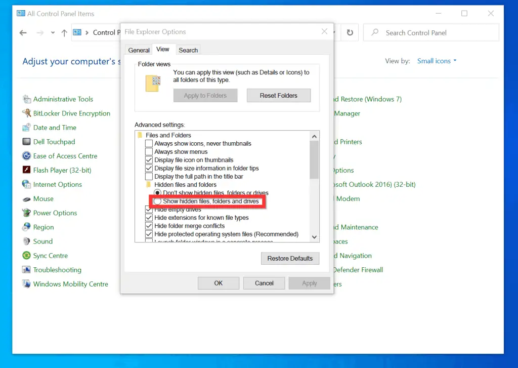Click the Restore Defaults button
Screen dimensions: 518x368
[290, 258]
